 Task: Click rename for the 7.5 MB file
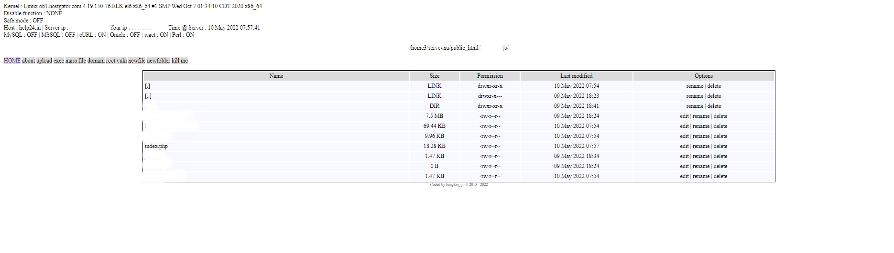click(x=701, y=116)
